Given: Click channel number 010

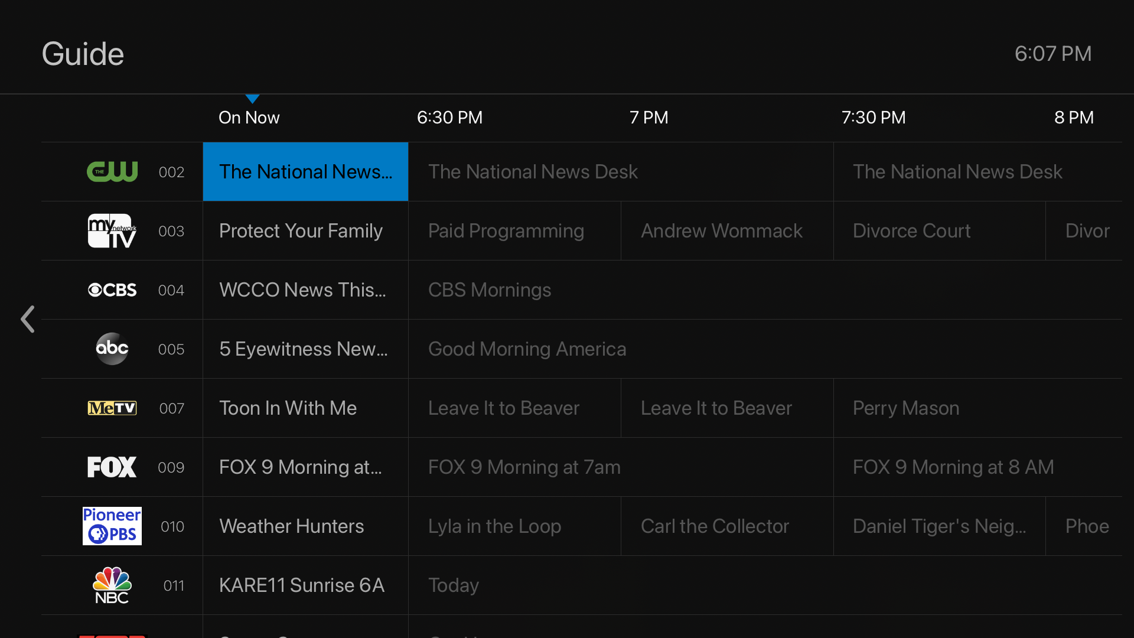Looking at the screenshot, I should click(172, 526).
